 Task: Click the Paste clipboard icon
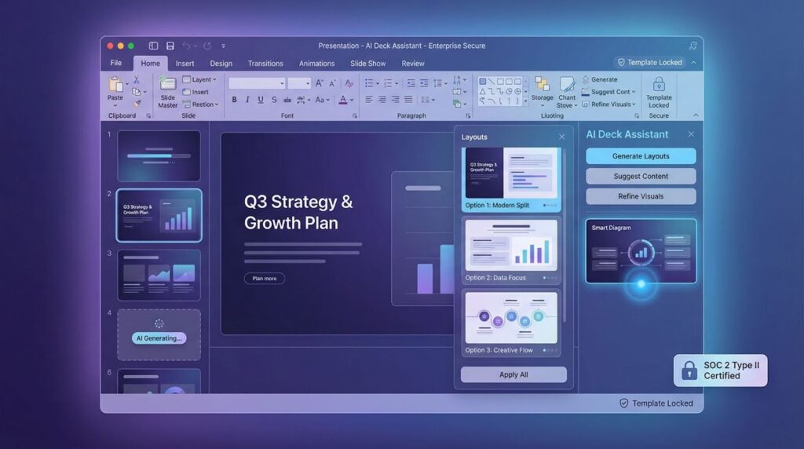coord(115,86)
